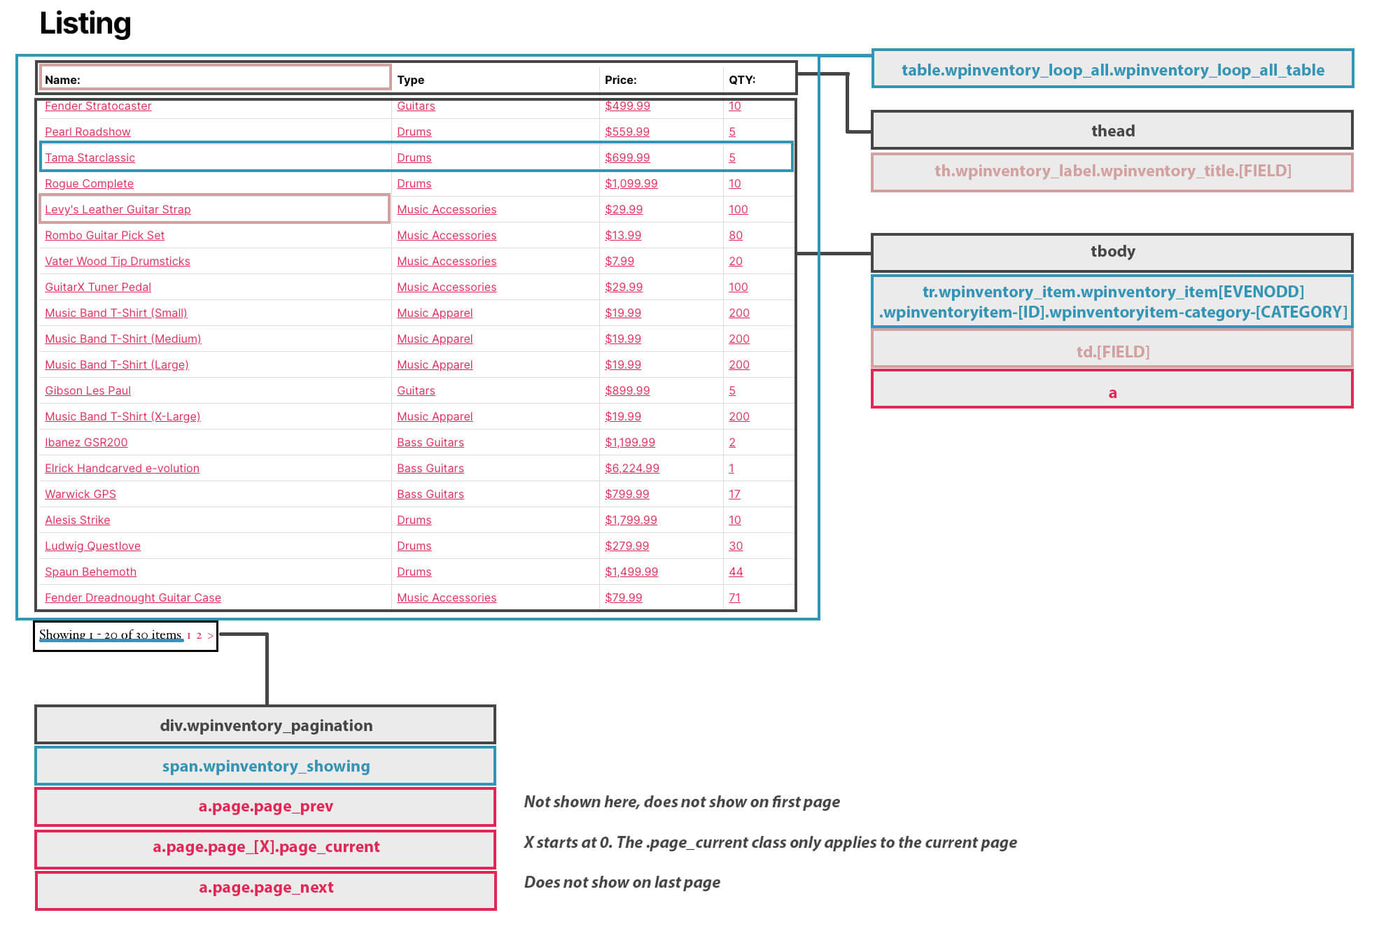Screen dimensions: 1400x929
Task: Click the Type column header
Action: click(x=411, y=80)
